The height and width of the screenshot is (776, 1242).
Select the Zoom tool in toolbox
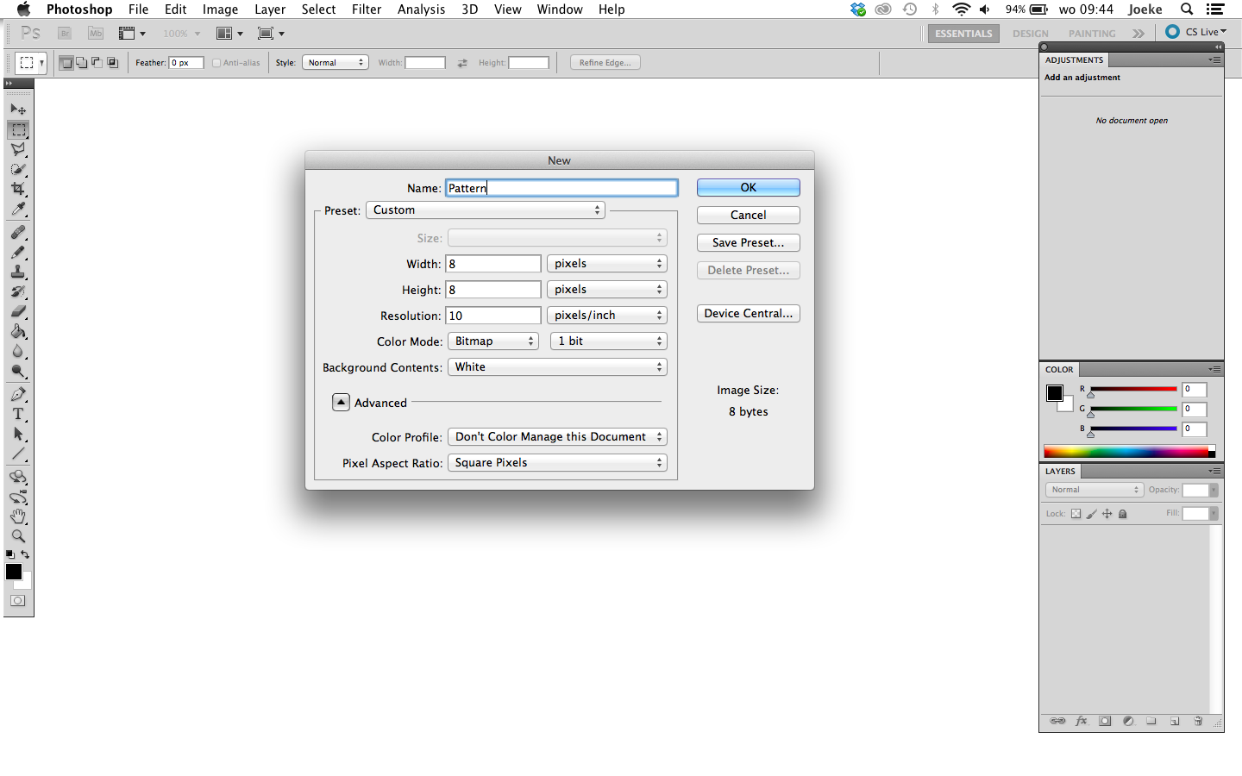pos(18,536)
